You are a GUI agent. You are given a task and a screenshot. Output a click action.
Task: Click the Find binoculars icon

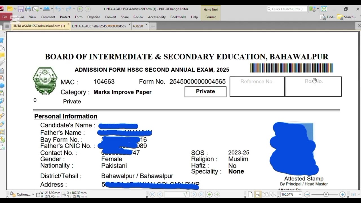tap(323, 17)
